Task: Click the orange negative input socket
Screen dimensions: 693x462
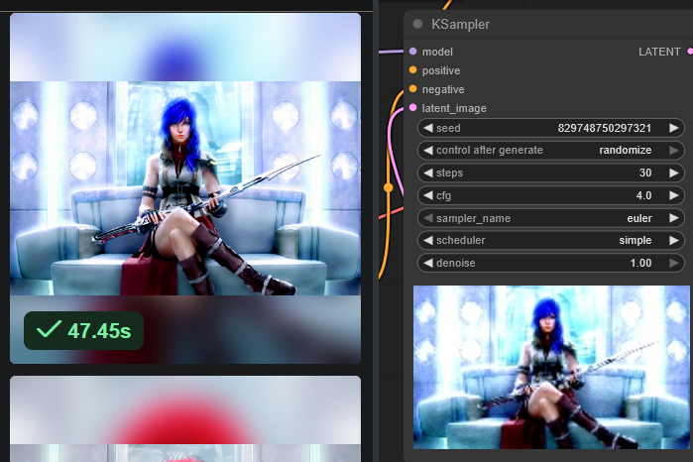Action: point(412,89)
